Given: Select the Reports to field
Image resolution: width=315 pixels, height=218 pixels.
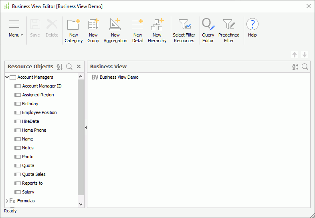Looking at the screenshot, I should tap(32, 183).
